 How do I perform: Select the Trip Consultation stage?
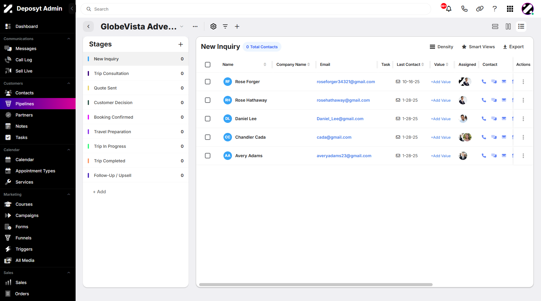coord(136,73)
